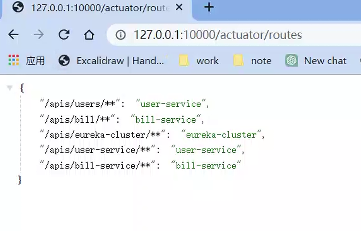View site information icon in address bar
The height and width of the screenshot is (231, 361).
click(121, 35)
